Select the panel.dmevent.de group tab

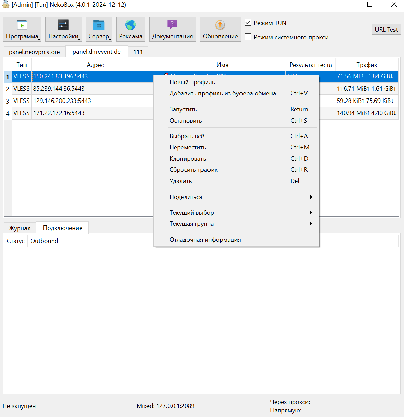click(x=96, y=52)
